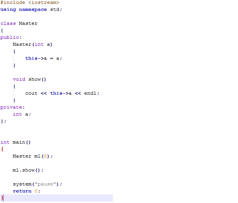Select the 'using namespace std;' line
This screenshot has height=203, width=238.
click(x=31, y=9)
